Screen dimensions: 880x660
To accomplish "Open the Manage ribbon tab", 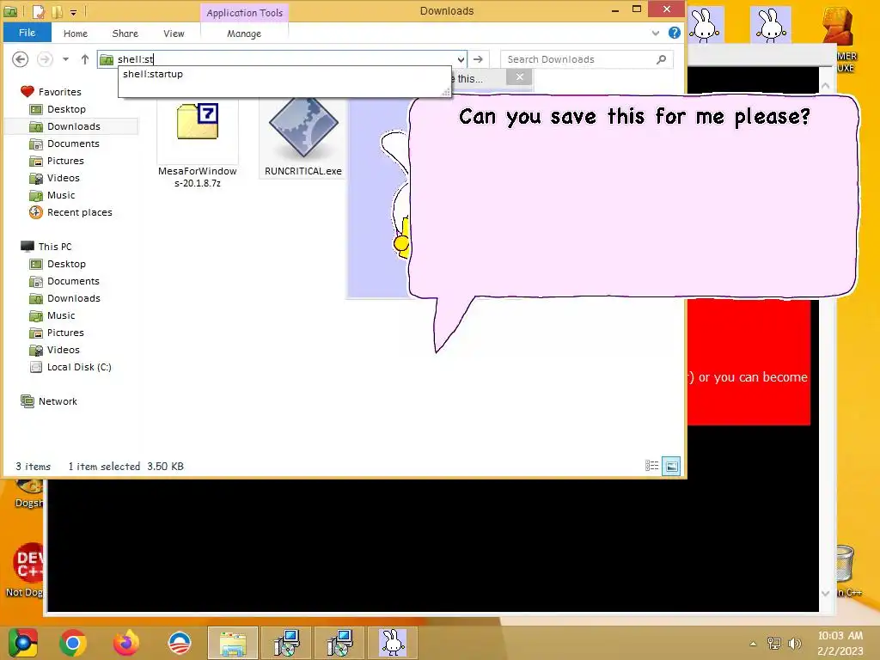I will [x=244, y=34].
